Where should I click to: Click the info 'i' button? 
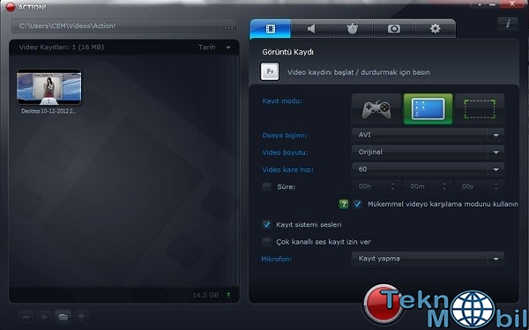[x=508, y=24]
